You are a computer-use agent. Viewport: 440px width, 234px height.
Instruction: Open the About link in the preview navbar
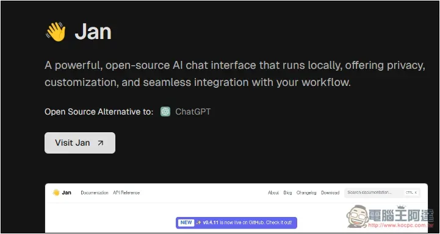click(x=273, y=193)
